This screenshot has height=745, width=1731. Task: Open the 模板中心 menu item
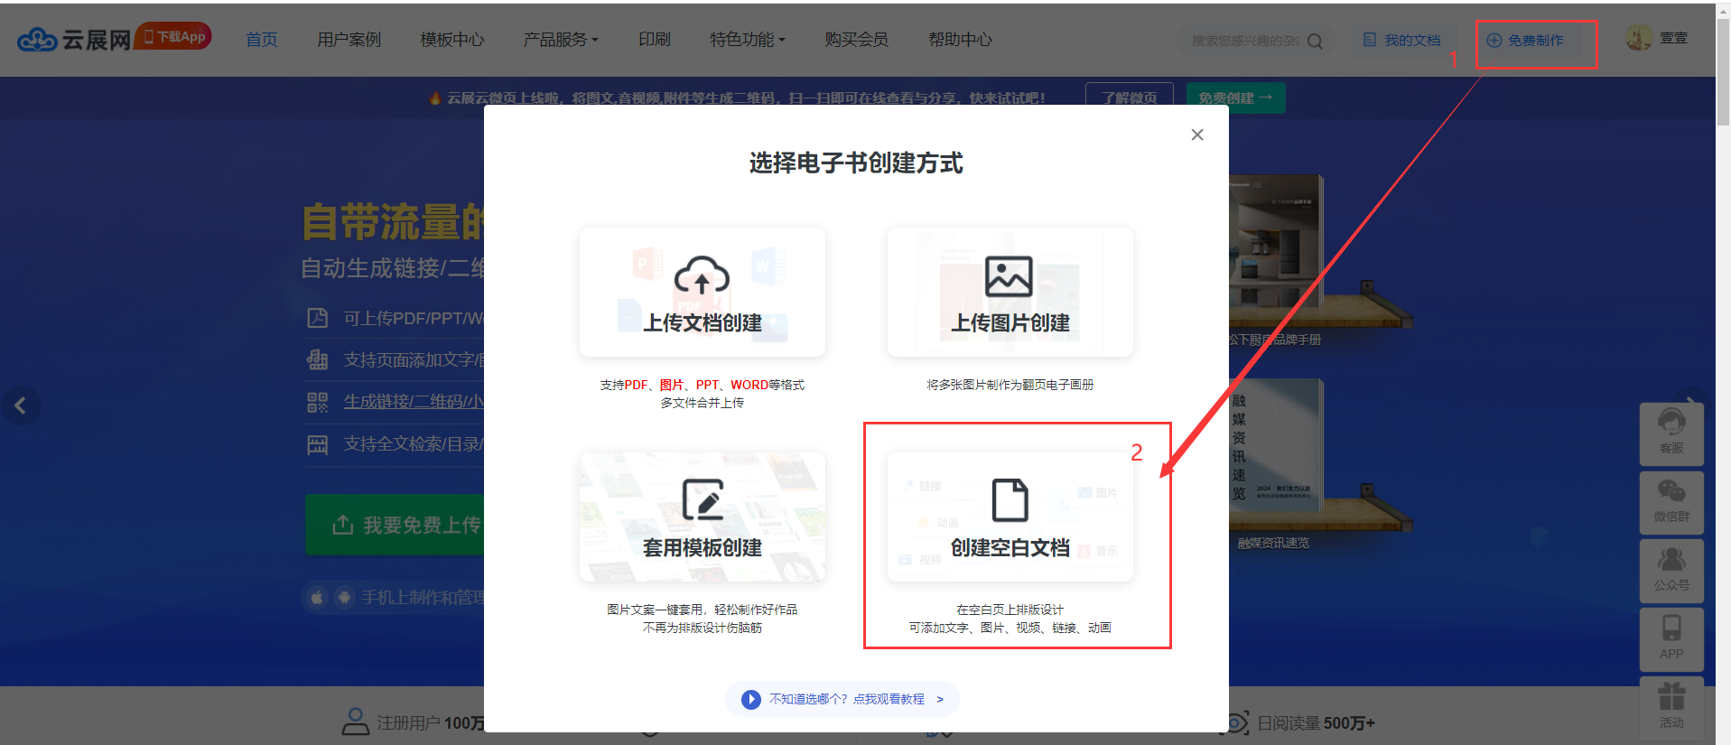[x=451, y=40]
